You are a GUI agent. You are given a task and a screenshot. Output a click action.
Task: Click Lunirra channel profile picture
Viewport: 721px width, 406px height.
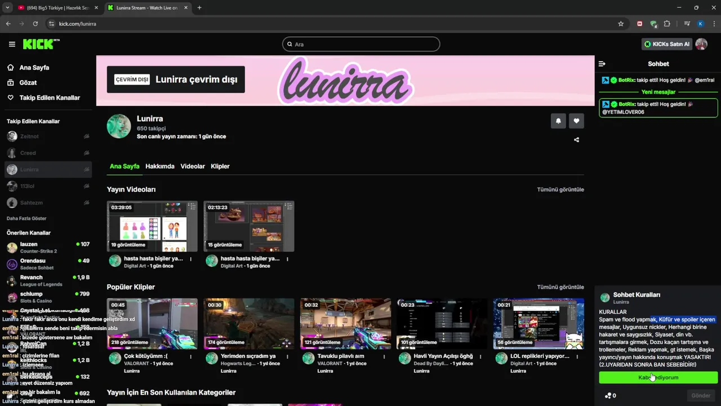pos(119,126)
